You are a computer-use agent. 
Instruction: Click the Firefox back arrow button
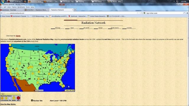click(x=1, y=13)
